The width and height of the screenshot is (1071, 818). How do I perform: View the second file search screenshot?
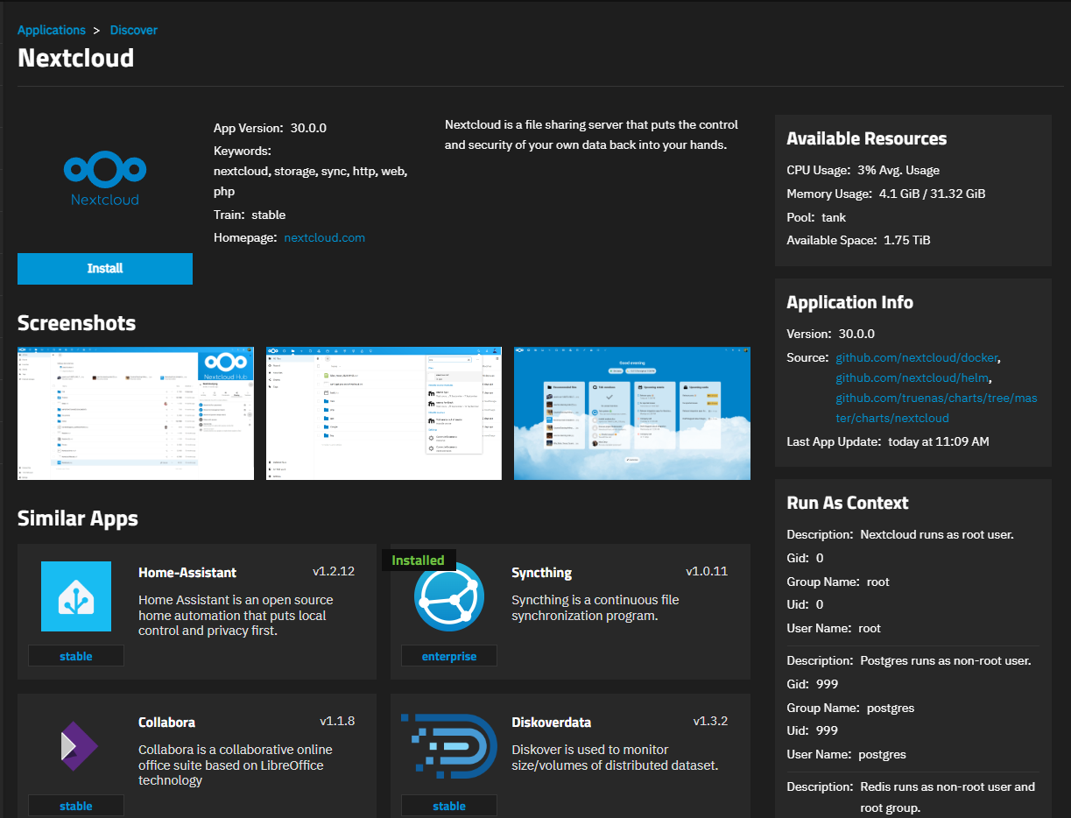pyautogui.click(x=384, y=413)
